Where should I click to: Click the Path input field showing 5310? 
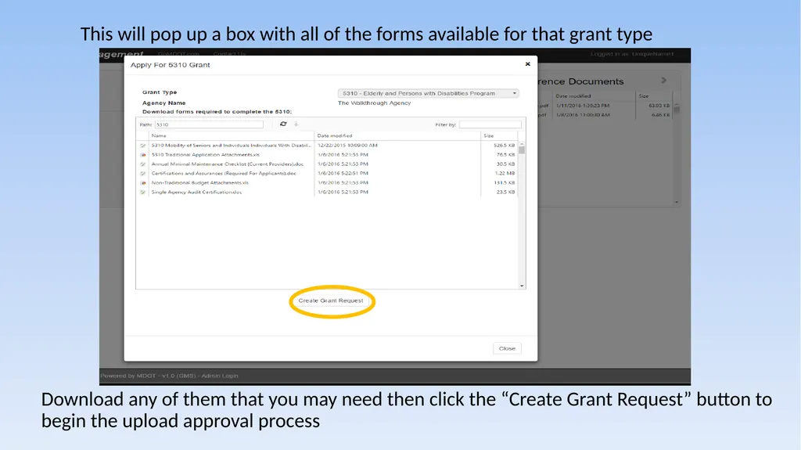coord(209,124)
